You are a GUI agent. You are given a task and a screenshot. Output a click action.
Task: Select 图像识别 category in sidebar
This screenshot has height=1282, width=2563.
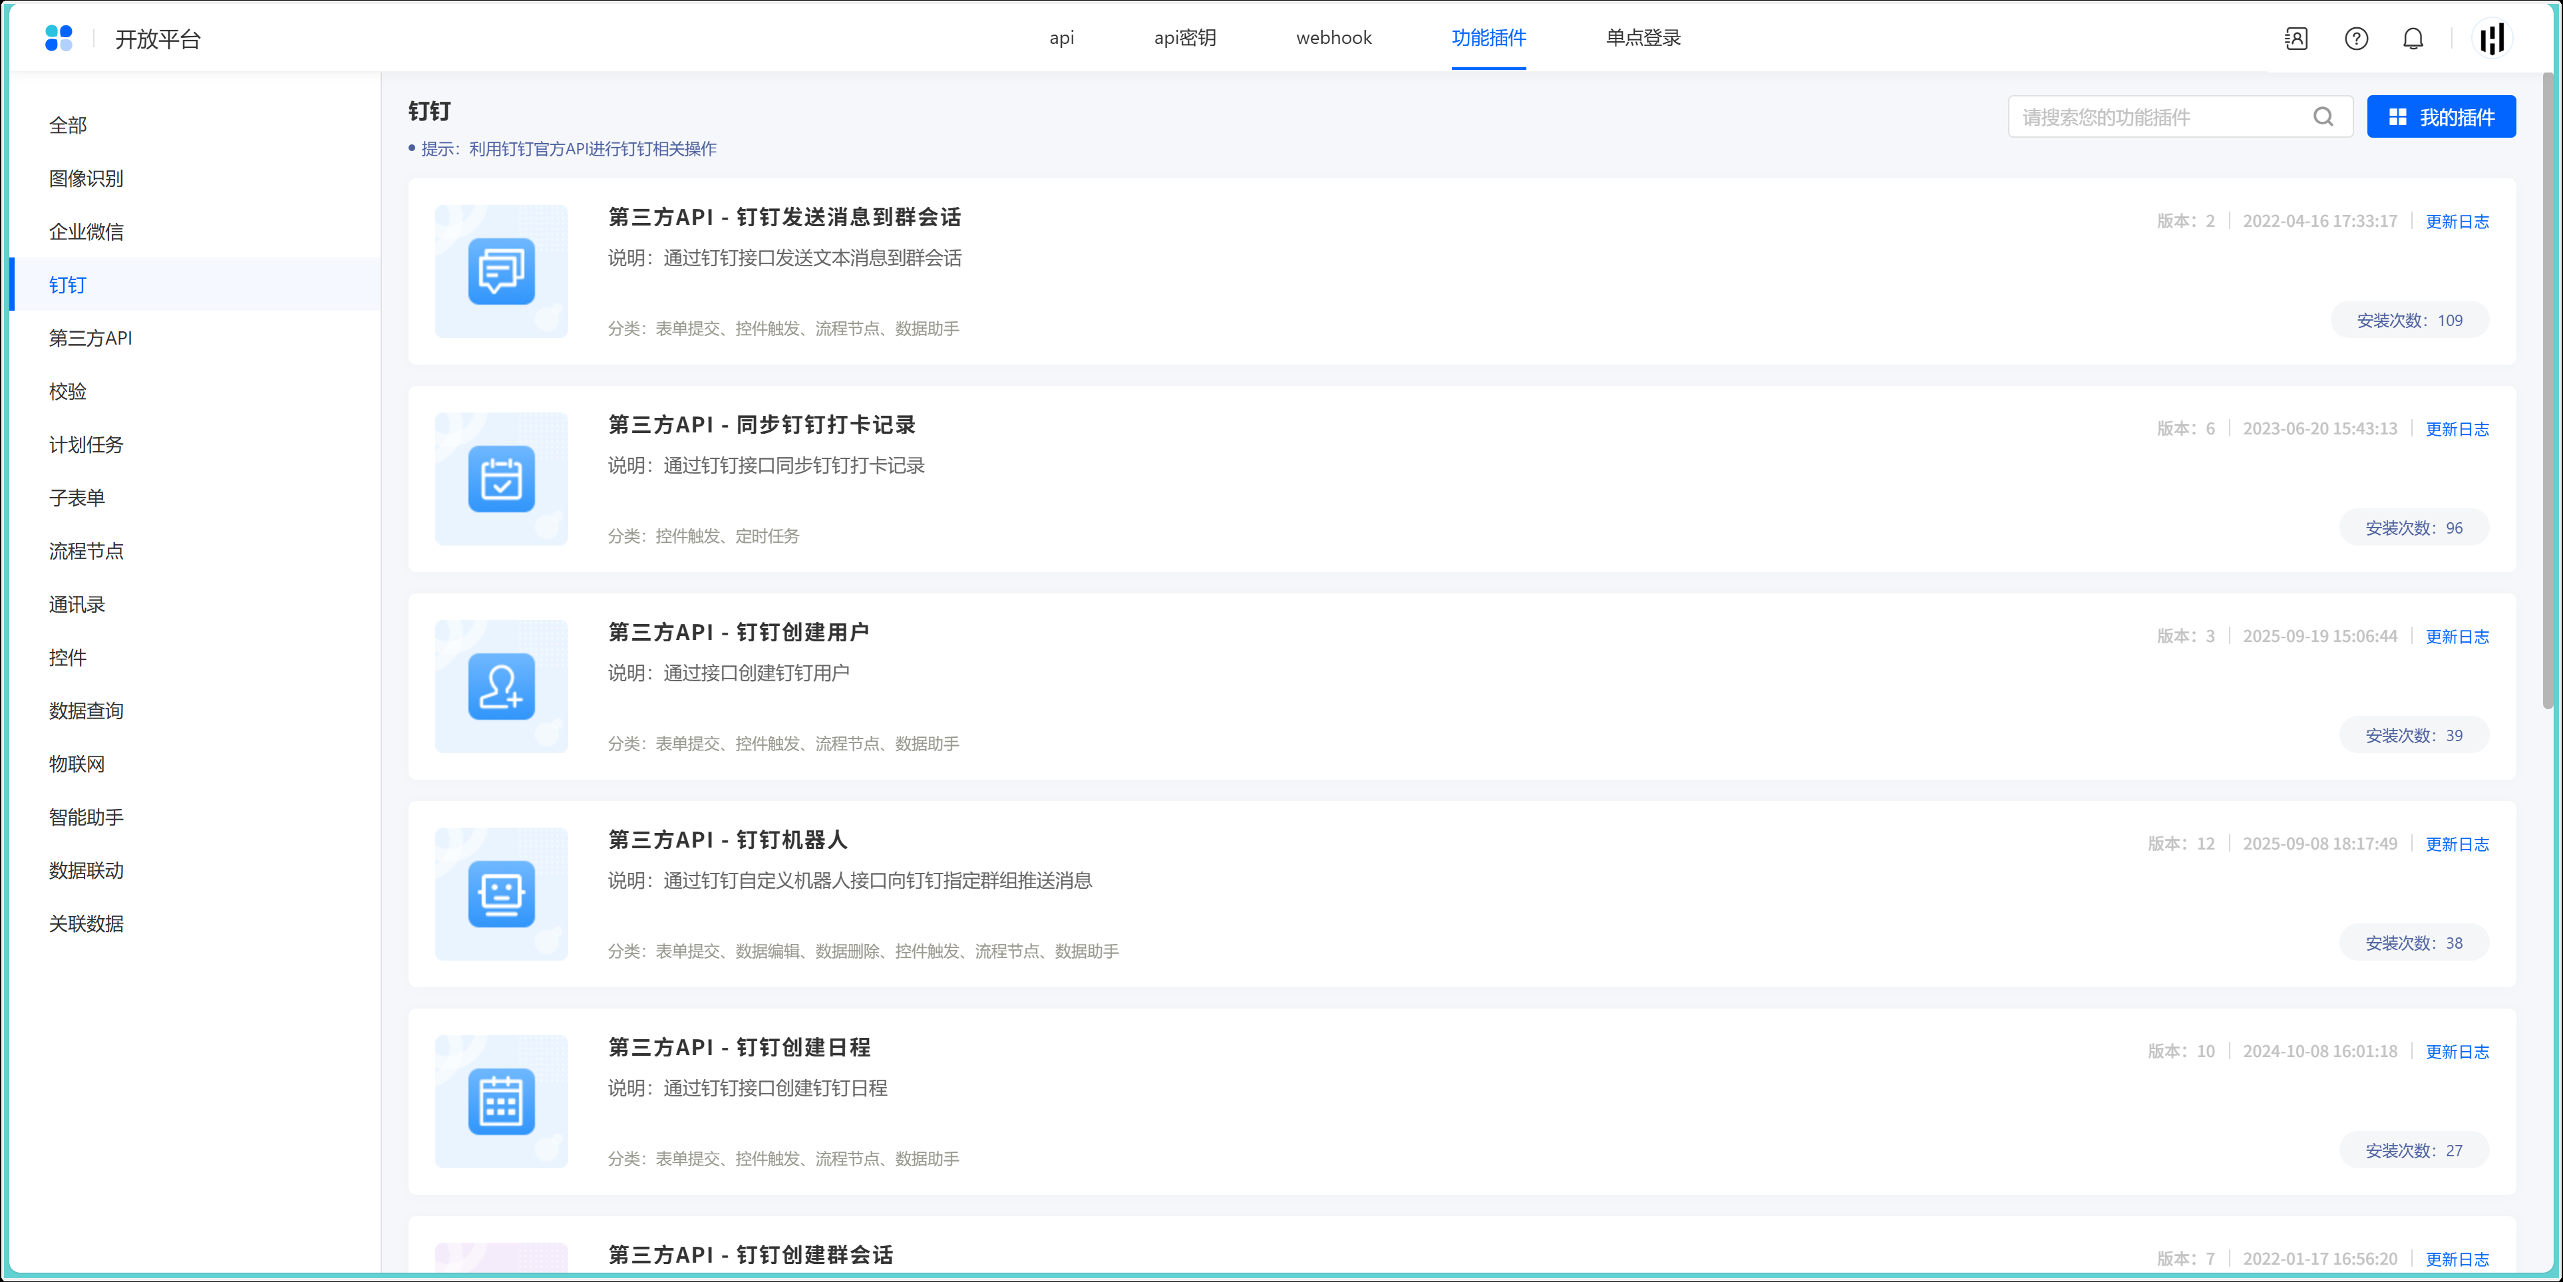click(x=86, y=179)
